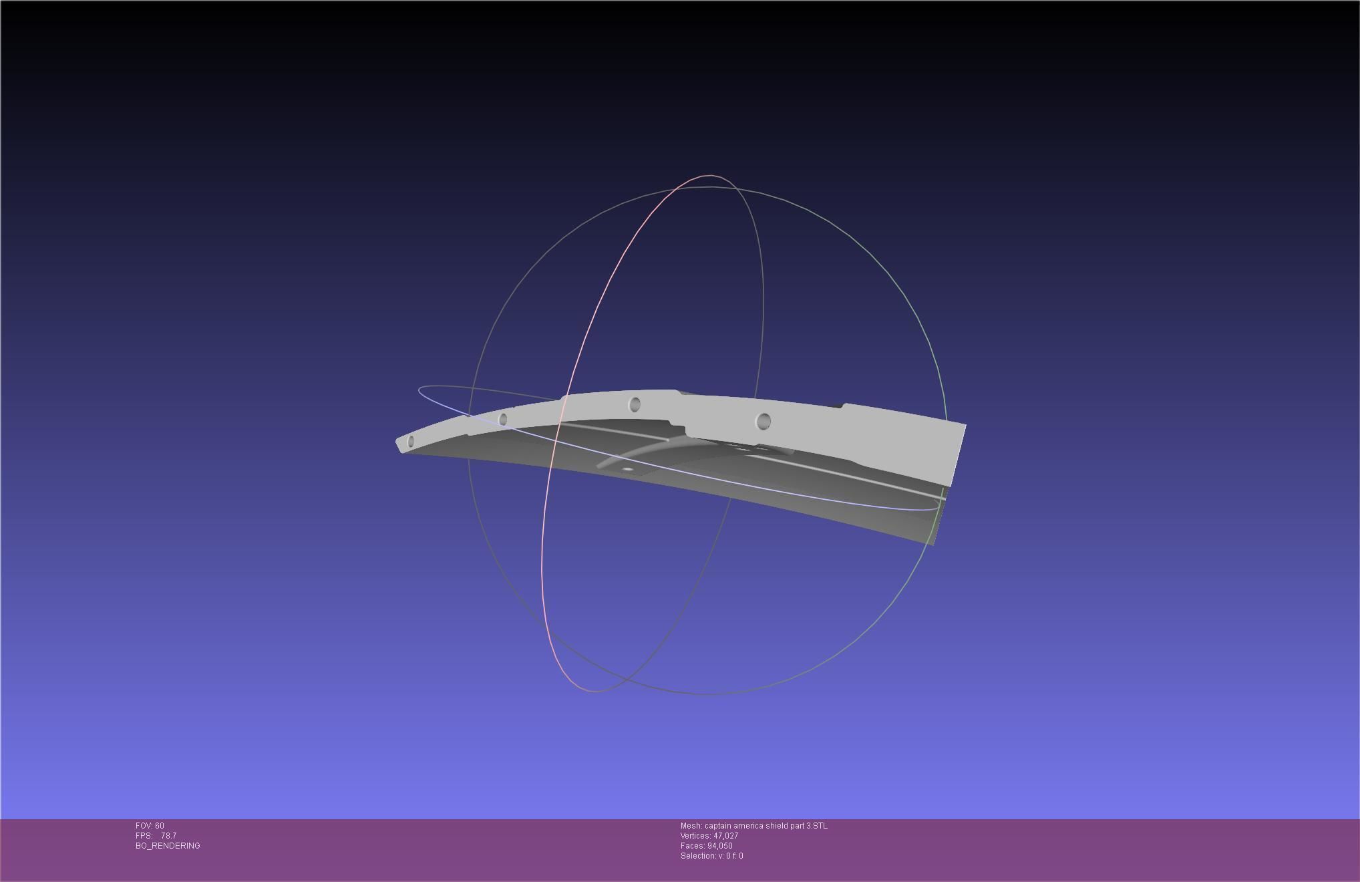The width and height of the screenshot is (1360, 882).
Task: Click the curved rib on the shield underside
Action: tap(641, 449)
